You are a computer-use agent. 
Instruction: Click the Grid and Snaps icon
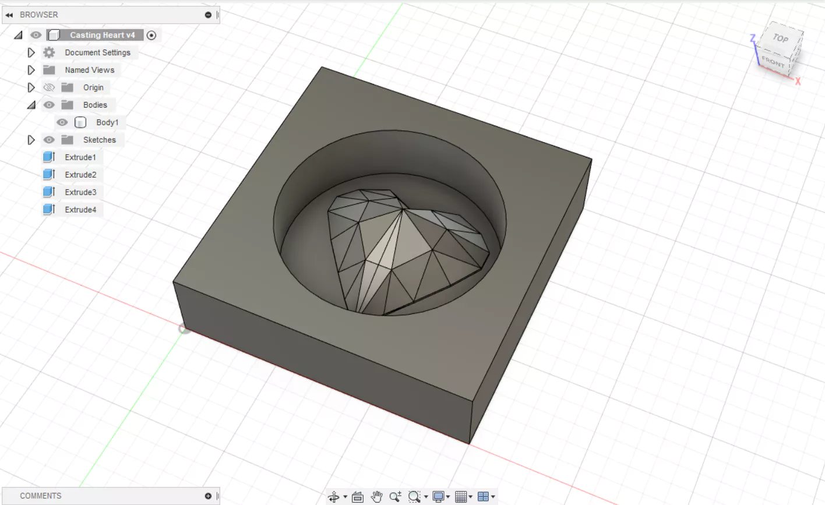[x=461, y=497]
